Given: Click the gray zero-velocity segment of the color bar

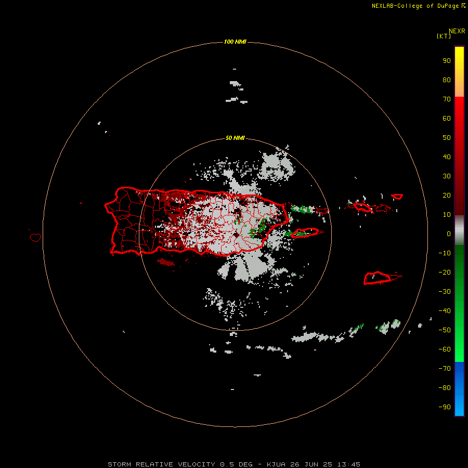Looking at the screenshot, I should pyautogui.click(x=459, y=230).
